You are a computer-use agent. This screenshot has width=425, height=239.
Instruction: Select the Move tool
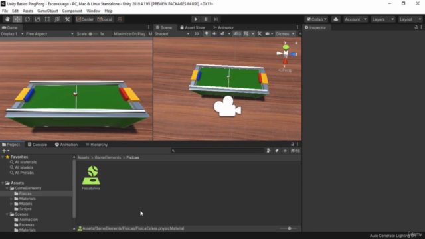(17, 19)
